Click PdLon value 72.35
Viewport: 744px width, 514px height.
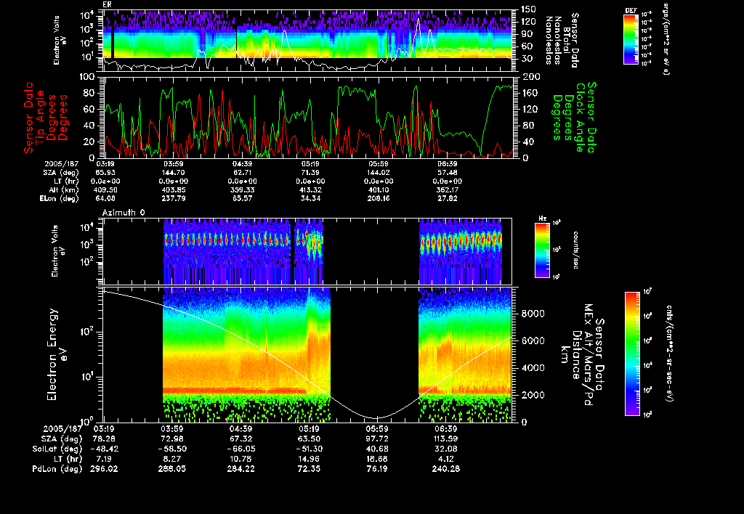click(x=309, y=468)
